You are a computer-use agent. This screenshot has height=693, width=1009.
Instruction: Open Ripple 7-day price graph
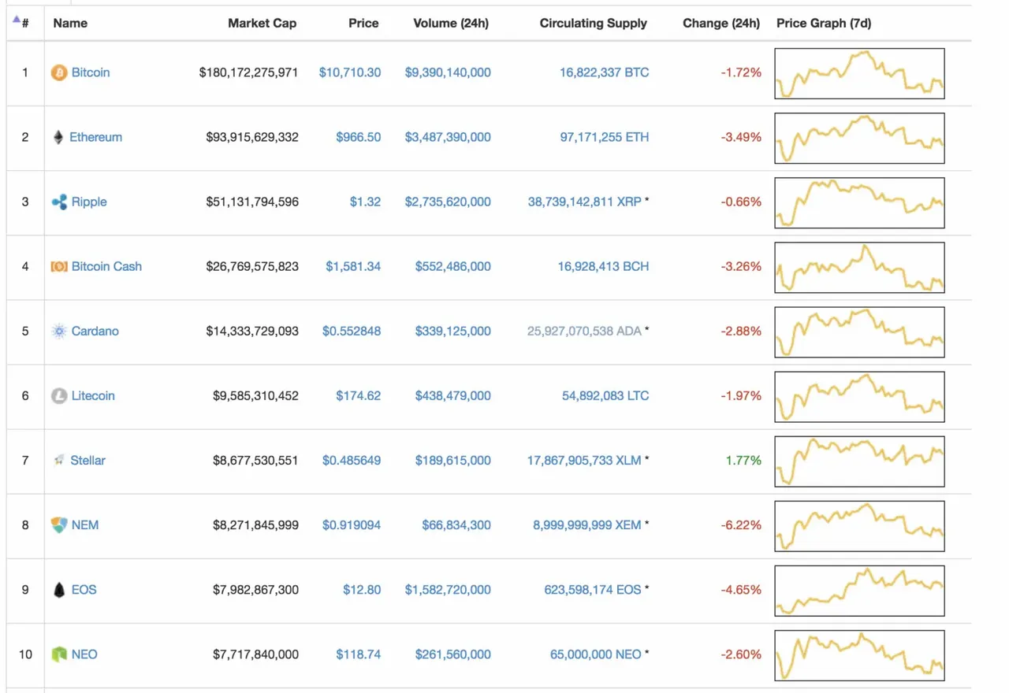(859, 203)
